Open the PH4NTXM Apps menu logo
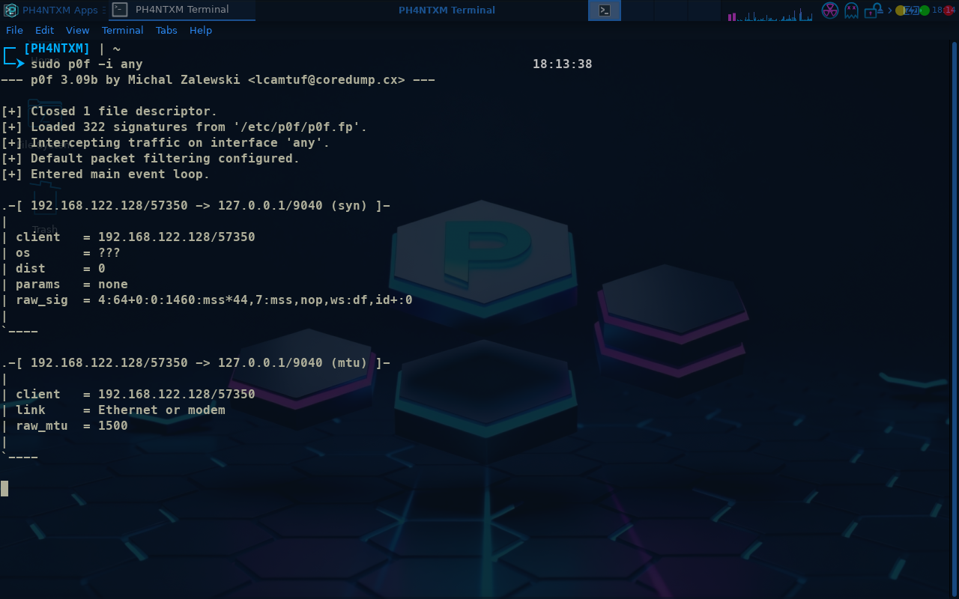This screenshot has height=599, width=959. point(10,10)
